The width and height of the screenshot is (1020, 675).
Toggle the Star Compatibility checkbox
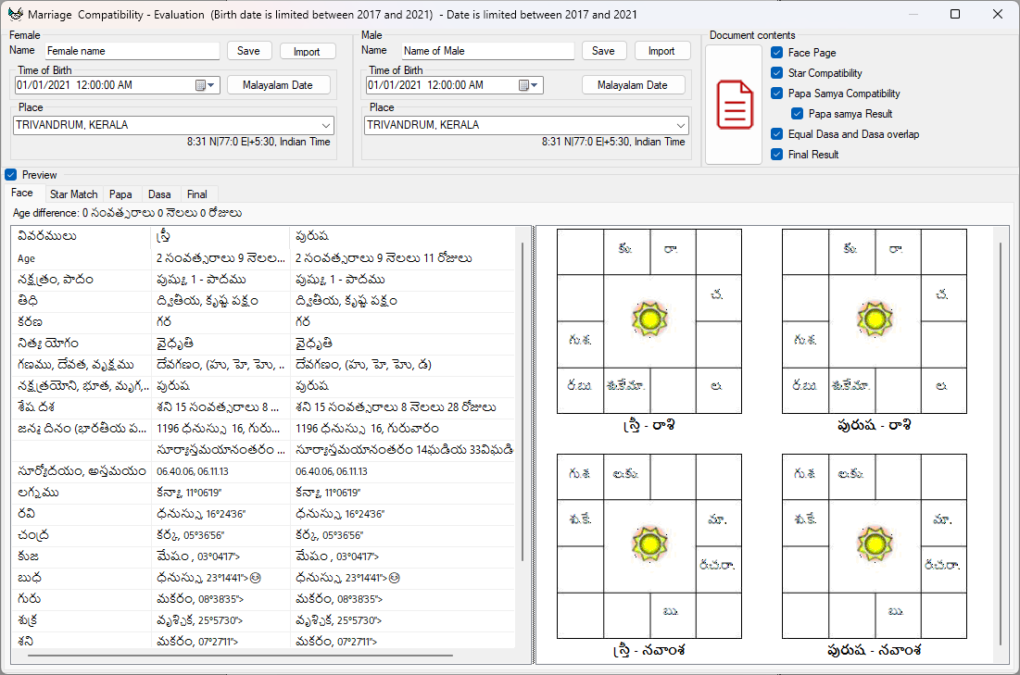point(776,73)
